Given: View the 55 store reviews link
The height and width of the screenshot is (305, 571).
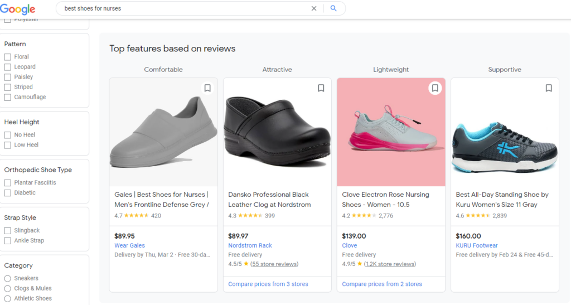Looking at the screenshot, I should 274,264.
